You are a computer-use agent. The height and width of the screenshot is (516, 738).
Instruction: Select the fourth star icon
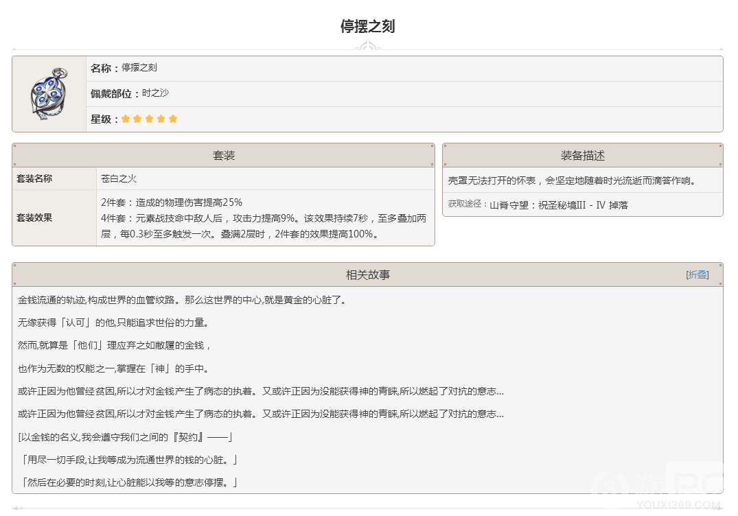[161, 118]
